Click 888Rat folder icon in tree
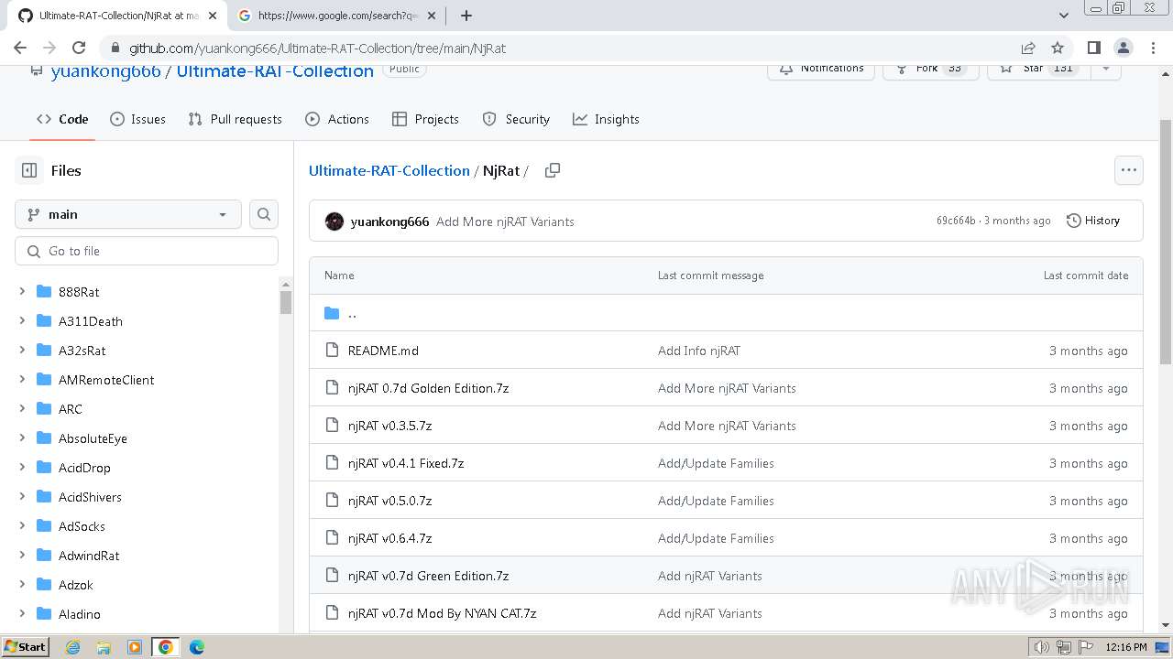Image resolution: width=1173 pixels, height=659 pixels. [x=43, y=291]
